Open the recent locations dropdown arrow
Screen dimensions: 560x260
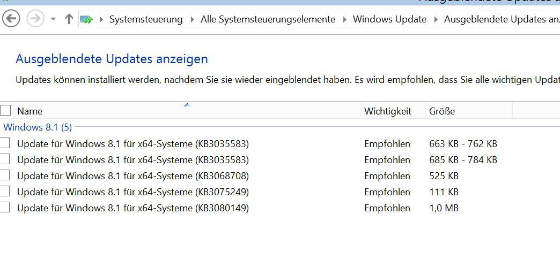click(x=53, y=19)
